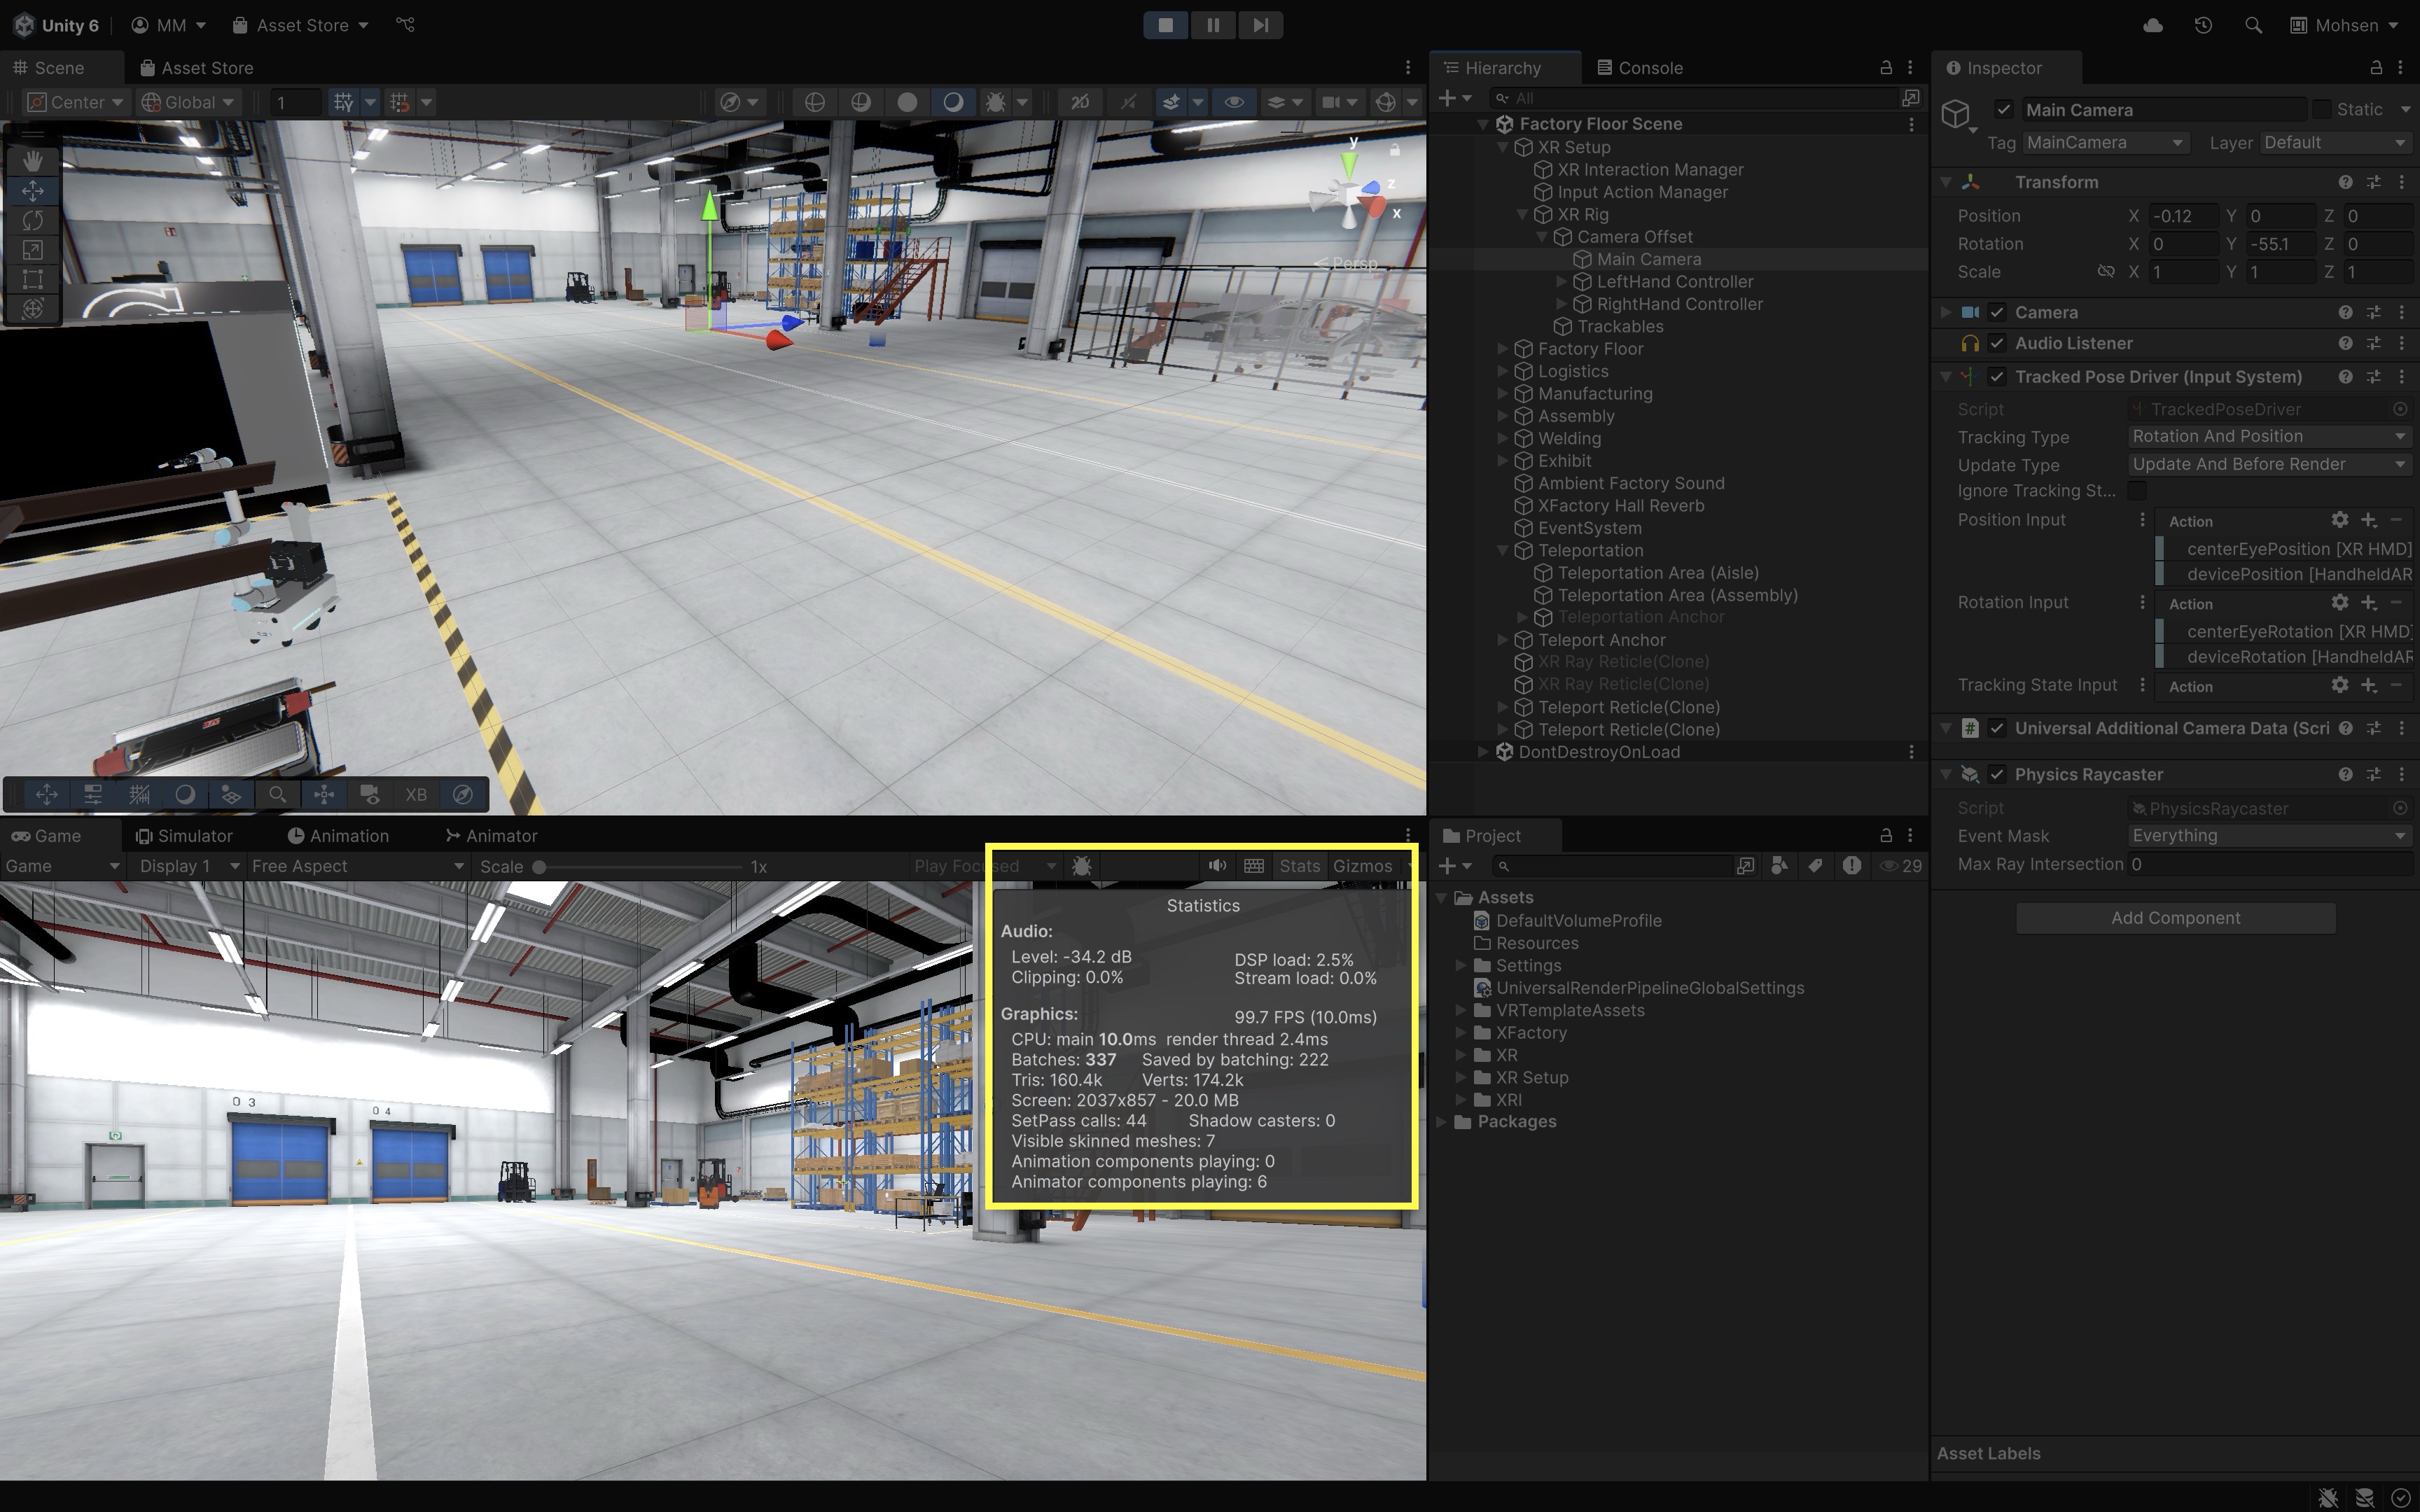Screen dimensions: 2420x1512
Task: Open Unity Cloud icon in top bar
Action: [2153, 25]
